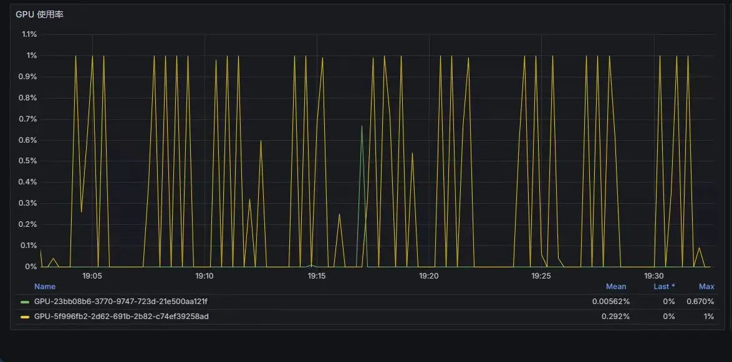Click the 0.670% max value in legend
This screenshot has height=362, width=732.
(x=700, y=302)
